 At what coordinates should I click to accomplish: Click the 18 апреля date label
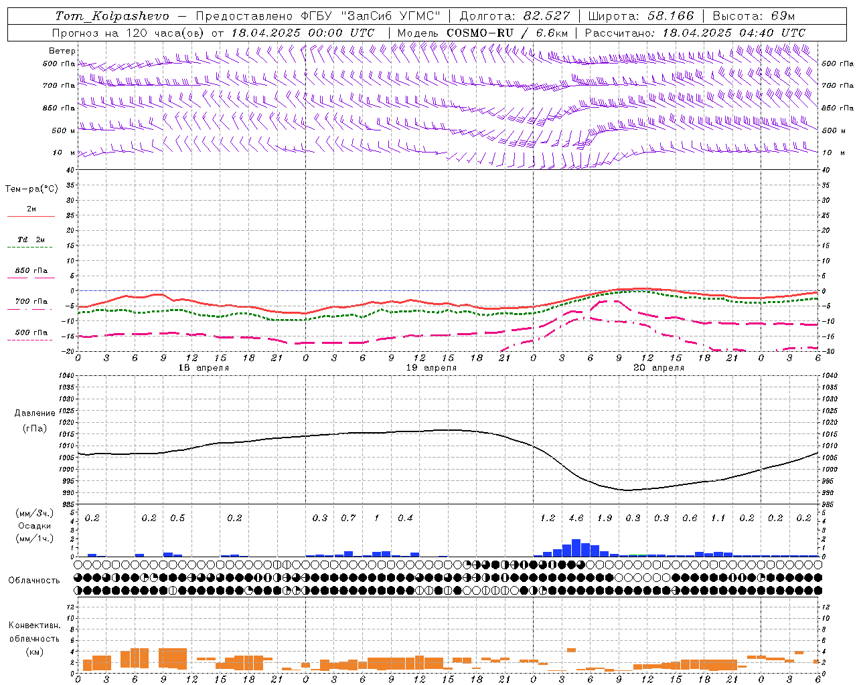click(204, 368)
